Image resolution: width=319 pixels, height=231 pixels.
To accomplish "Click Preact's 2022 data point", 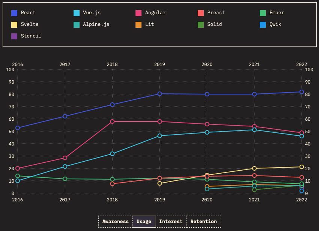I will pos(302,177).
